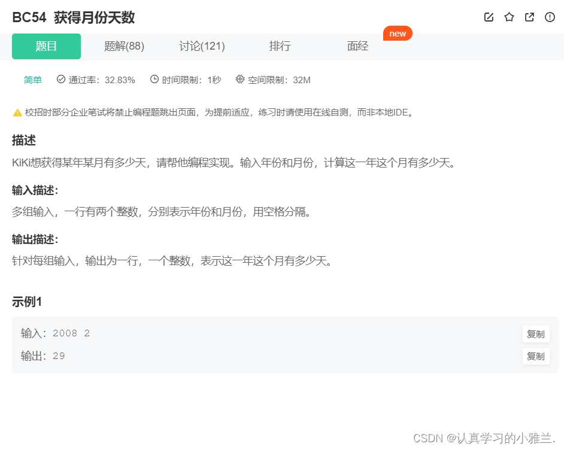Click the yellow warning triangle icon
The height and width of the screenshot is (450, 564).
(x=17, y=113)
